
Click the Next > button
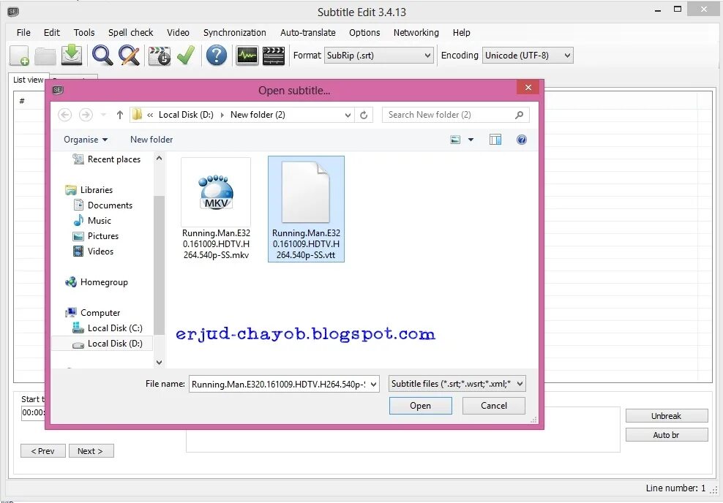click(x=91, y=451)
